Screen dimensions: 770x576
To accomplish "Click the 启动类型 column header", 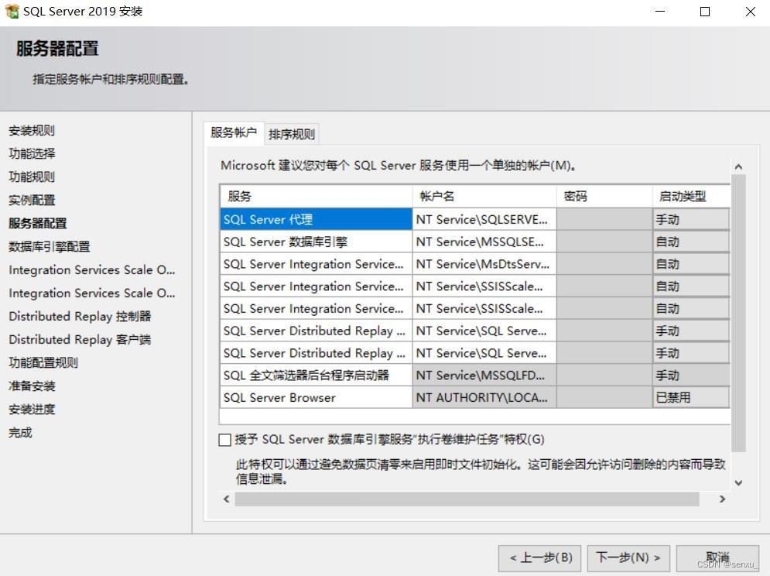I will click(x=691, y=197).
